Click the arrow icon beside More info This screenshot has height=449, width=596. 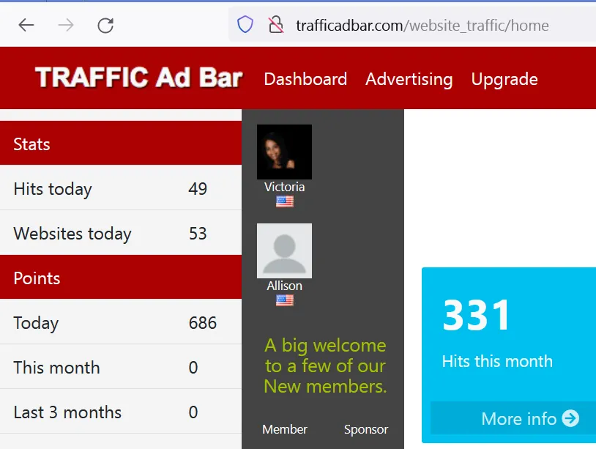(x=570, y=418)
